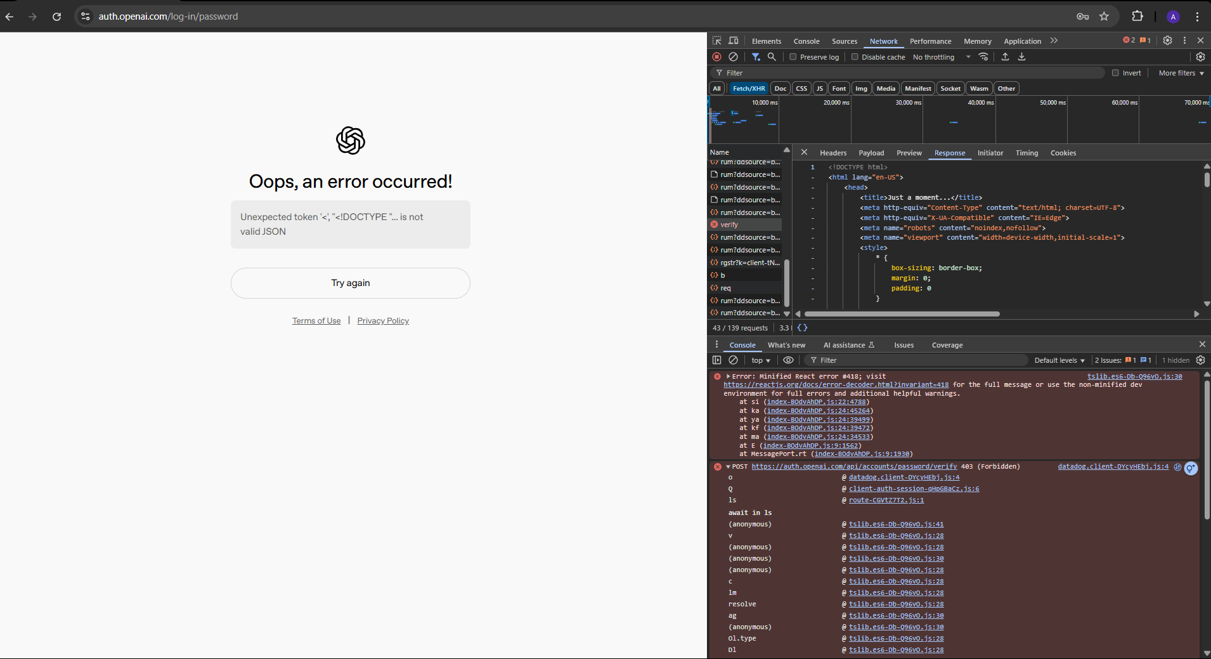The width and height of the screenshot is (1211, 659).
Task: Switch to the Elements tab
Action: (767, 41)
